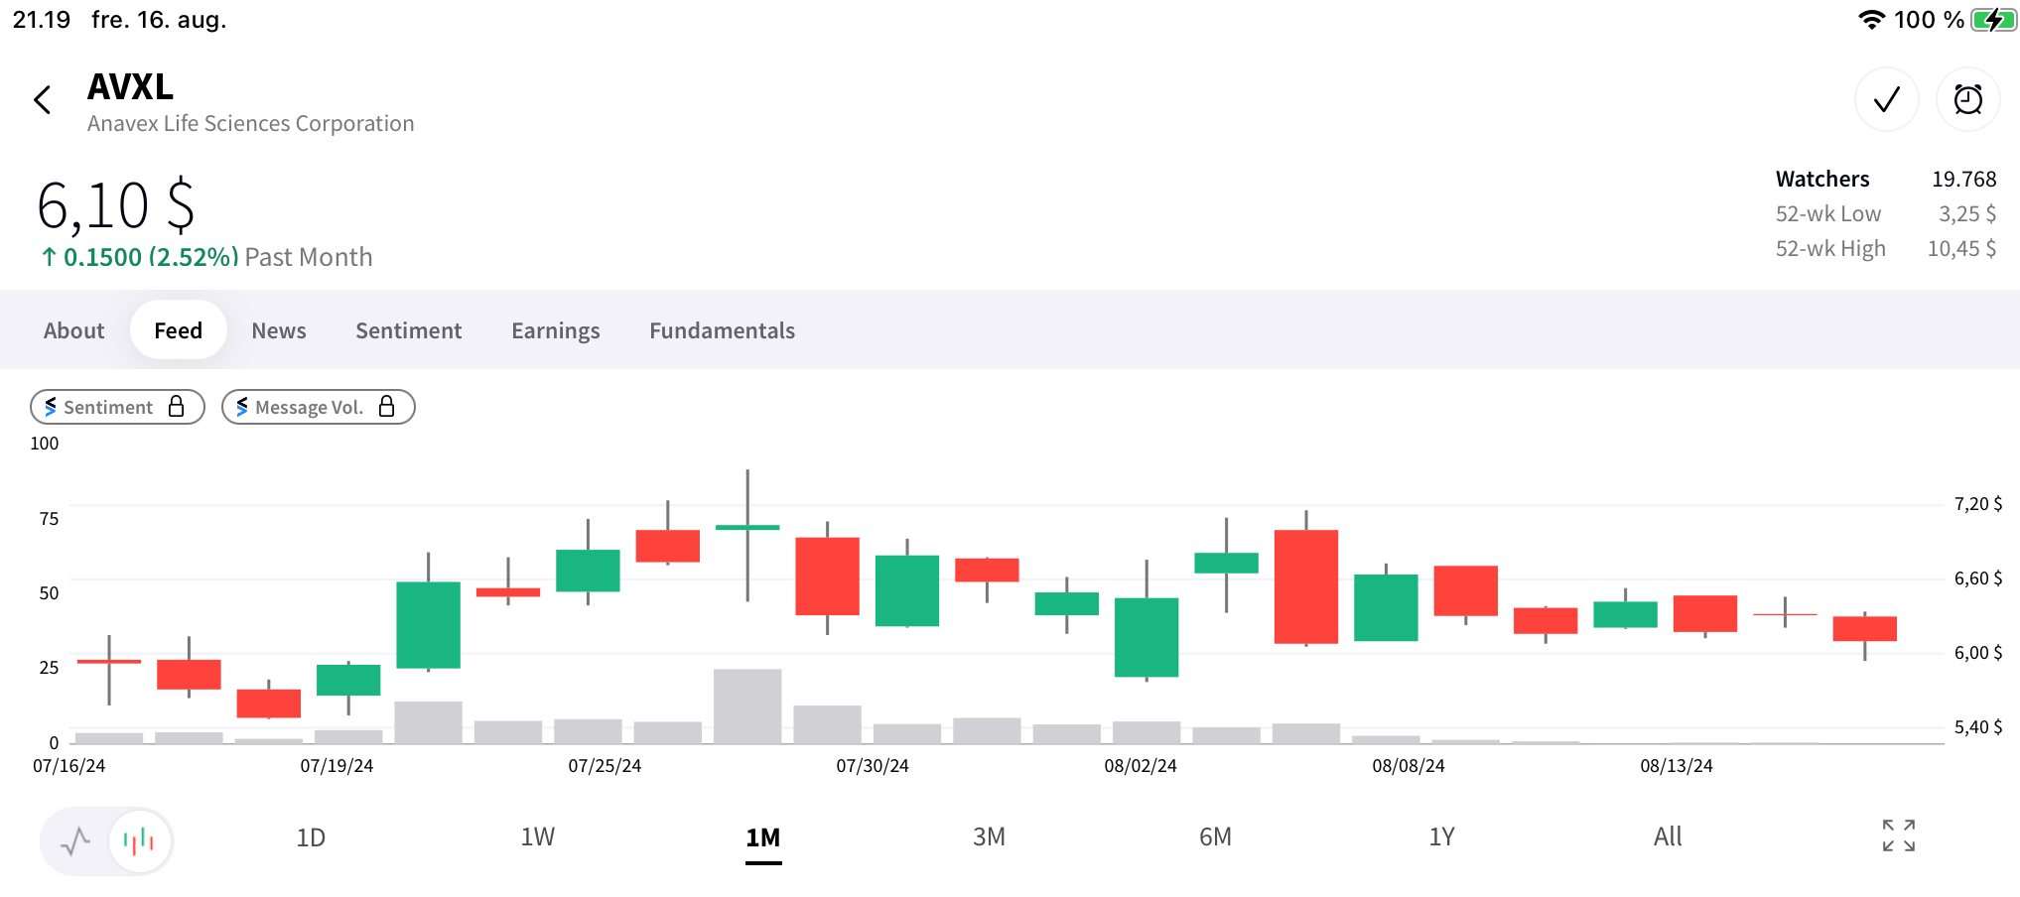Open the News tab
This screenshot has width=2020, height=897.
(x=279, y=330)
